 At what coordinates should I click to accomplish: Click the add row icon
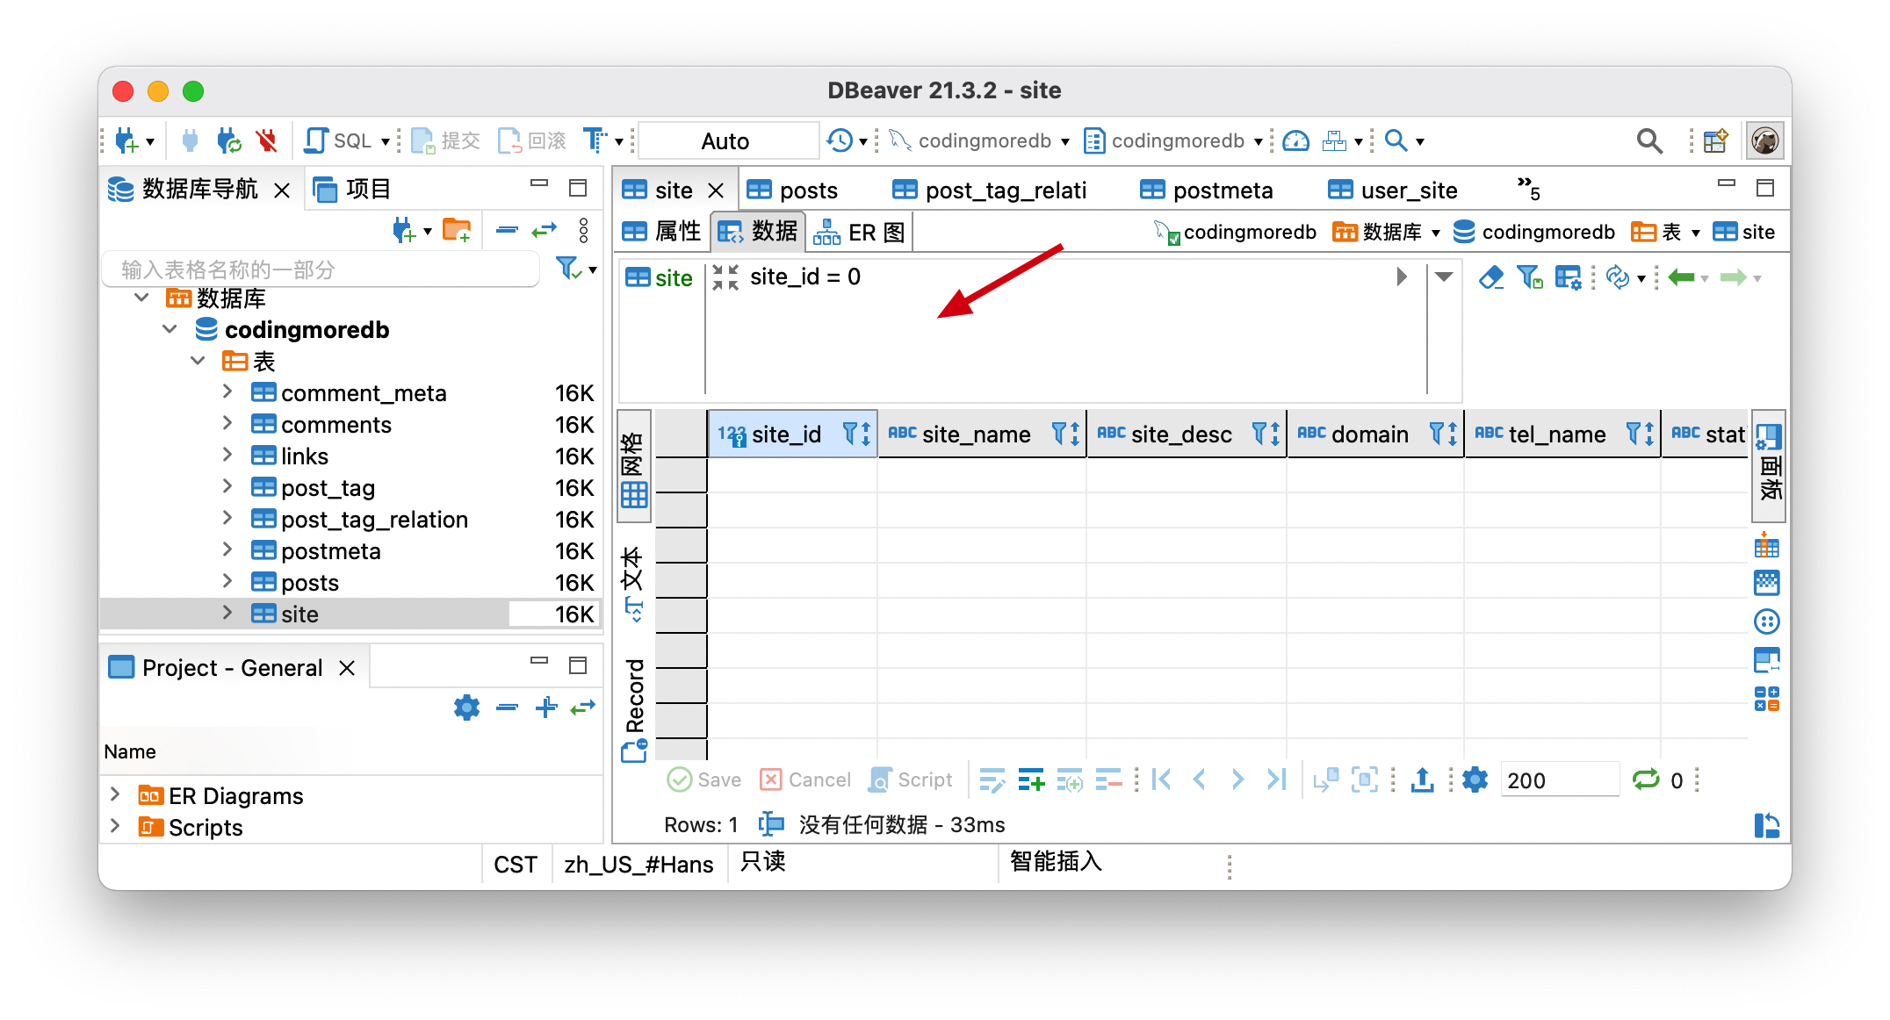(x=1030, y=779)
